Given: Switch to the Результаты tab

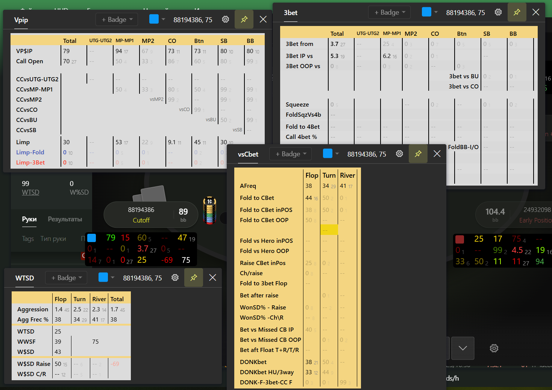Looking at the screenshot, I should [65, 219].
